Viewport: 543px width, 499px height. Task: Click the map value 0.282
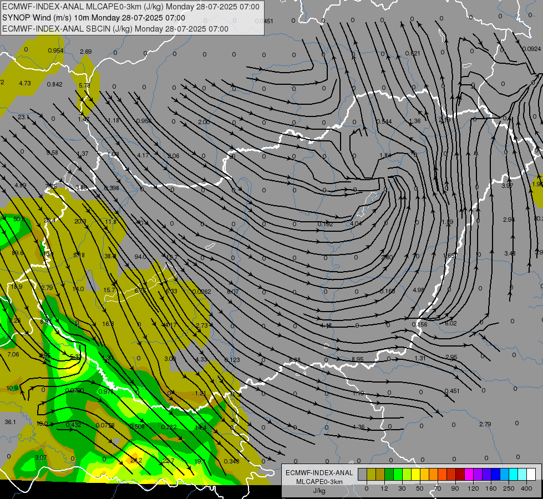pyautogui.click(x=169, y=426)
